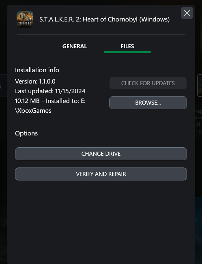Click the green indicator under FILES

tap(127, 52)
